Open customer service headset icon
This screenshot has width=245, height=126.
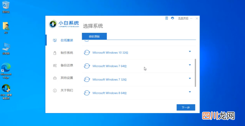point(173,18)
